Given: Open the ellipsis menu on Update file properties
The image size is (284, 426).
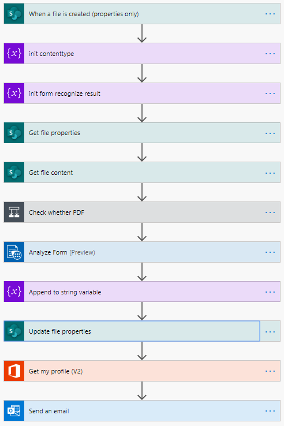Looking at the screenshot, I should point(270,332).
